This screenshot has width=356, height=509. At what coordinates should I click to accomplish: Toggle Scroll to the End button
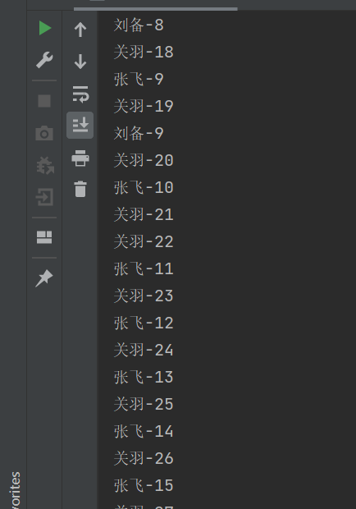(80, 126)
